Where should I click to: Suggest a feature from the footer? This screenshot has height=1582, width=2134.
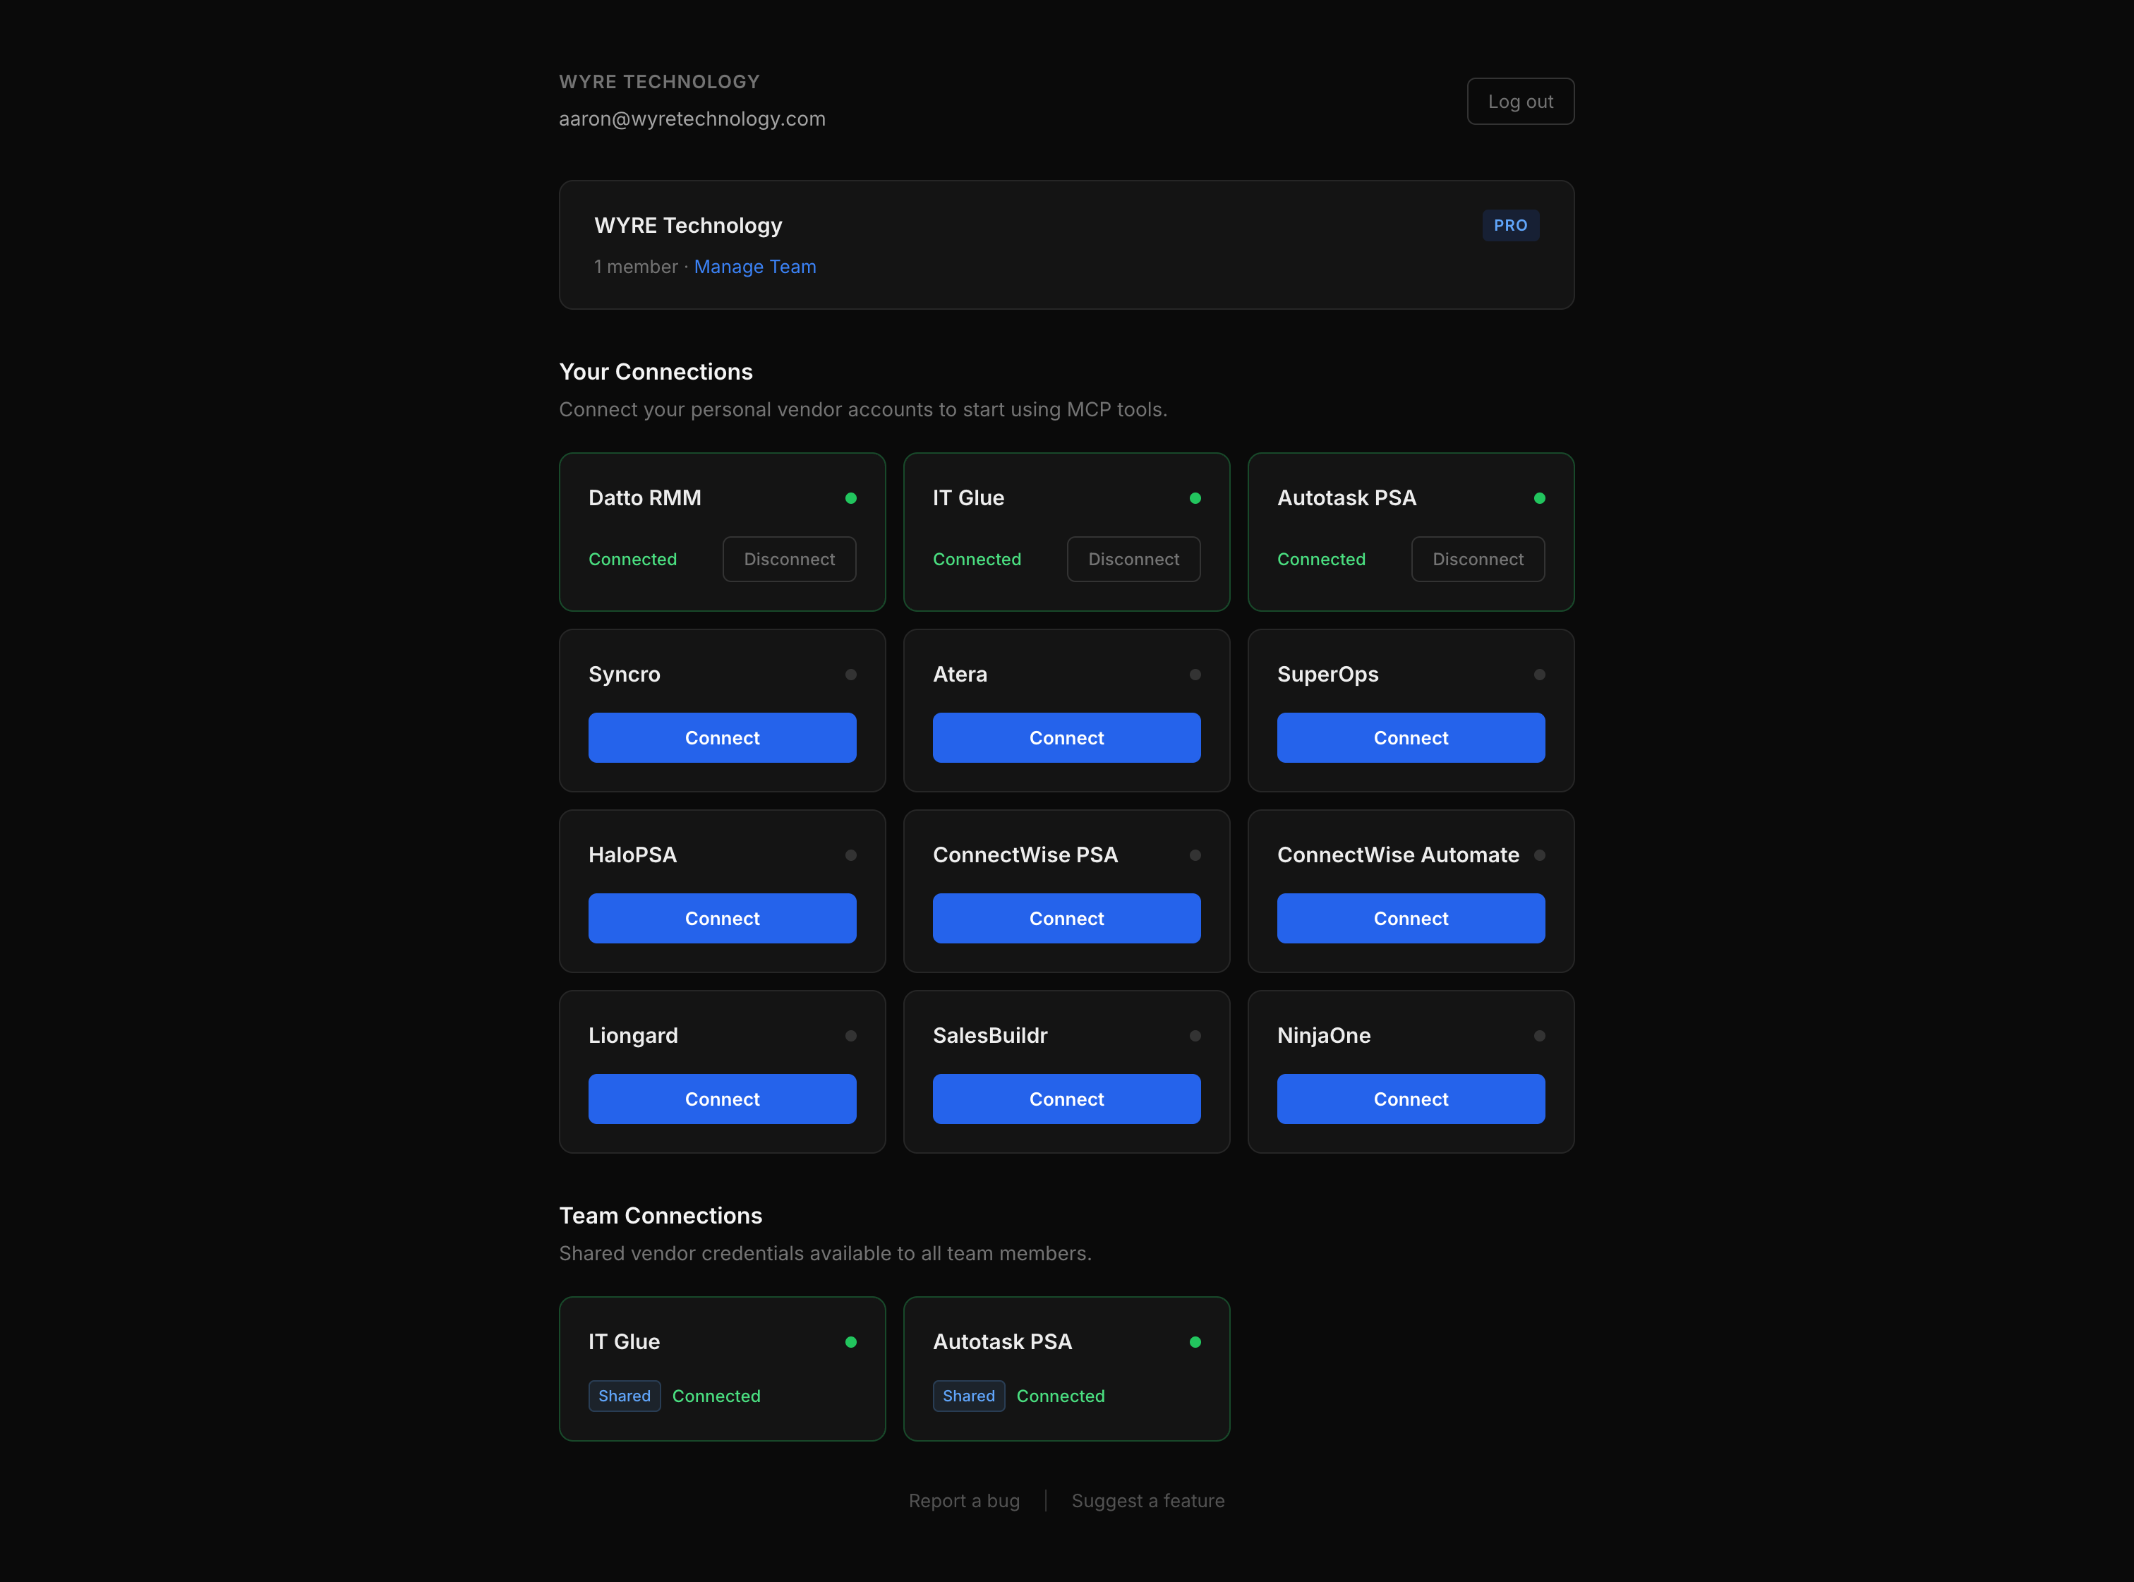tap(1147, 1501)
